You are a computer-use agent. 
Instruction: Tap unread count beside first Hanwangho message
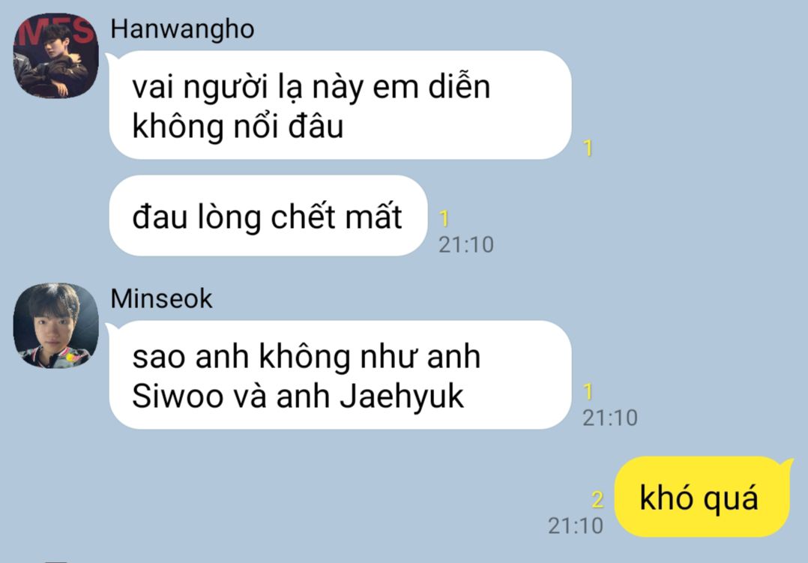[588, 148]
